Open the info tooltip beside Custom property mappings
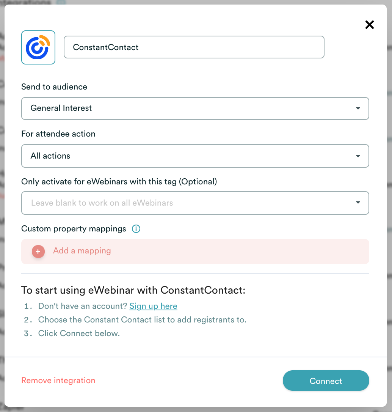 136,229
